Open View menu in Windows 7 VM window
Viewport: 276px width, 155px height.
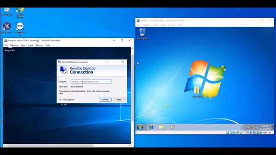point(156,25)
